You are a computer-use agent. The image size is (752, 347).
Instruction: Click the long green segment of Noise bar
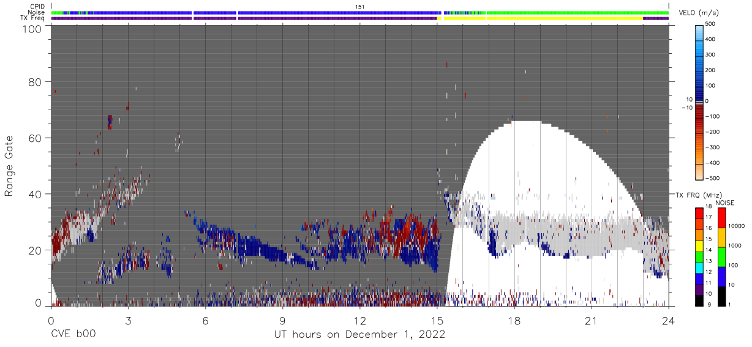(x=577, y=12)
